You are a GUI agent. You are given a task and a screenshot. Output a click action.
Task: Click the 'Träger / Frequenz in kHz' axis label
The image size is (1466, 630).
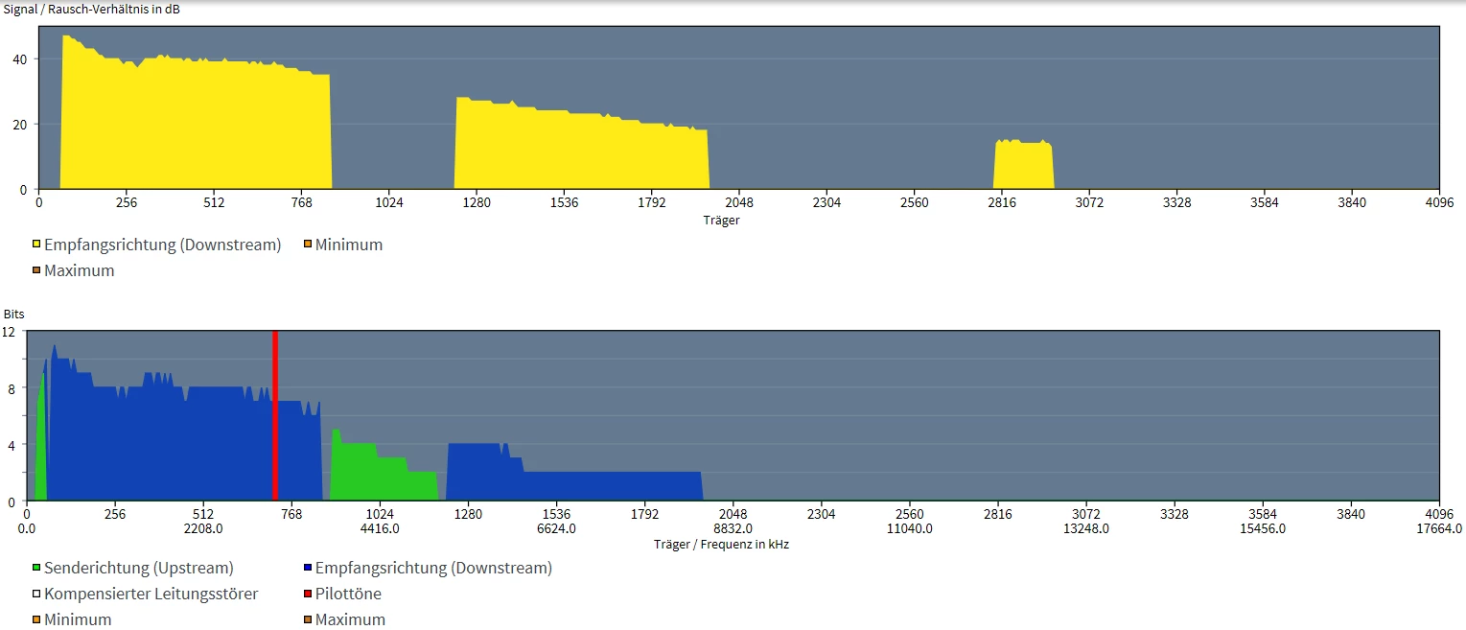[x=722, y=544]
